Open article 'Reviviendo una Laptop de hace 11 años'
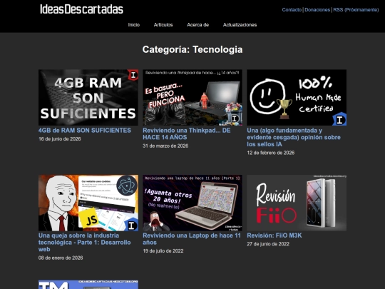The width and height of the screenshot is (385, 289). 192,239
